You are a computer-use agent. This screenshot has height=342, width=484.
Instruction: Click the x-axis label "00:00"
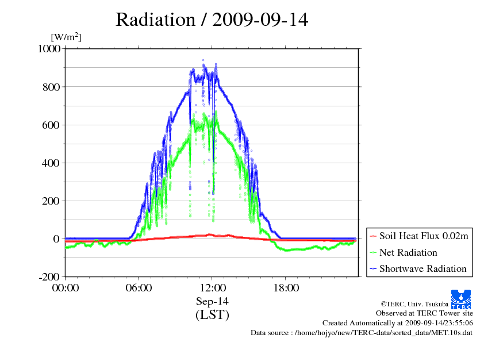pyautogui.click(x=66, y=288)
